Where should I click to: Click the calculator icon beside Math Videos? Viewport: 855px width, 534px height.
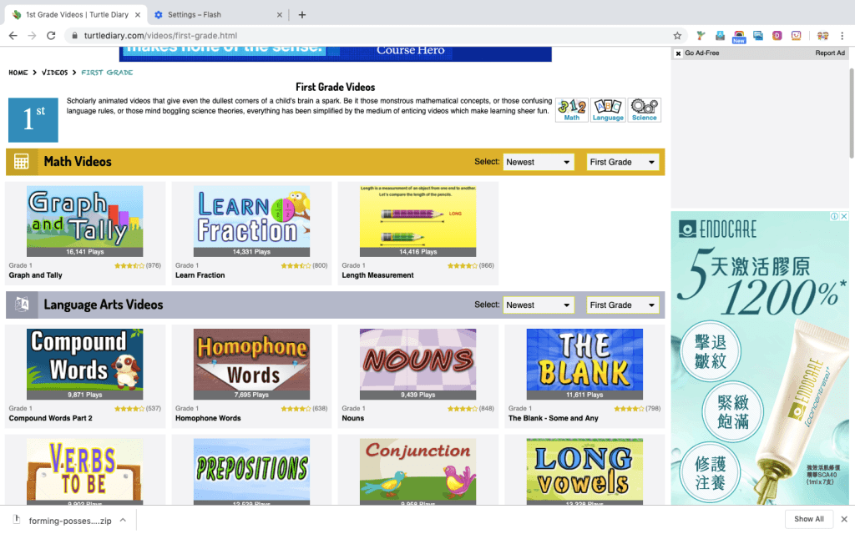pos(22,162)
